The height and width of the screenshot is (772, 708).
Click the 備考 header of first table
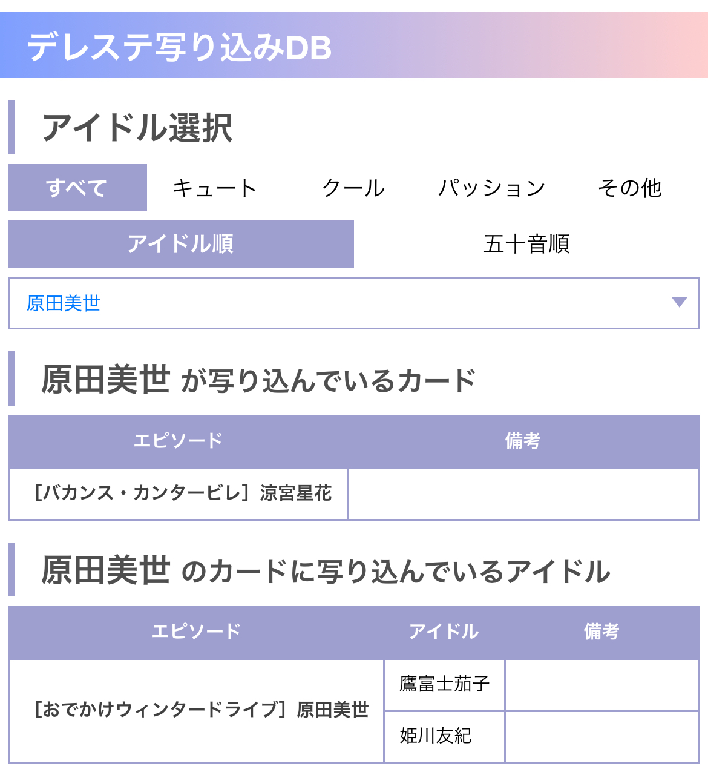(523, 441)
